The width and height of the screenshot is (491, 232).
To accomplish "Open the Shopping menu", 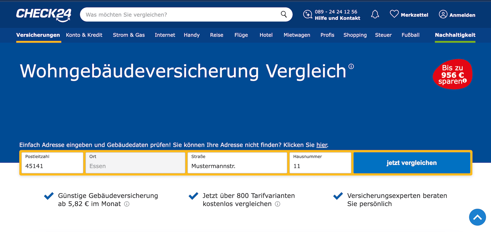I will click(x=355, y=35).
